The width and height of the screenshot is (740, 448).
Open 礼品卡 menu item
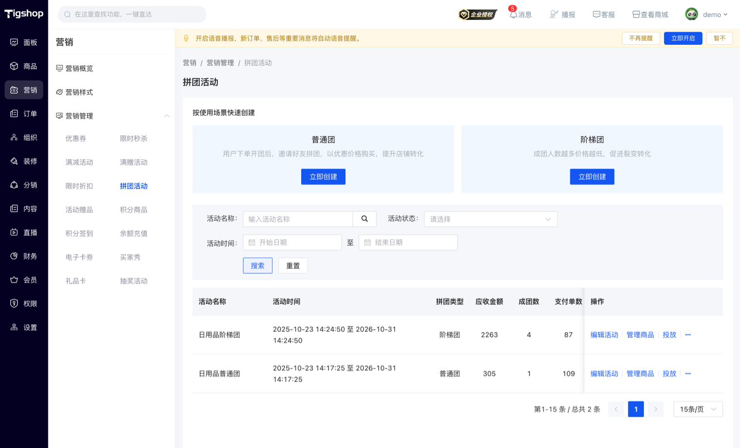pos(76,281)
